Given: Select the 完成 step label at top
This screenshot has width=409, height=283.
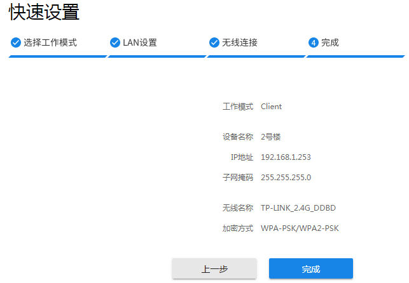Looking at the screenshot, I should coord(329,43).
